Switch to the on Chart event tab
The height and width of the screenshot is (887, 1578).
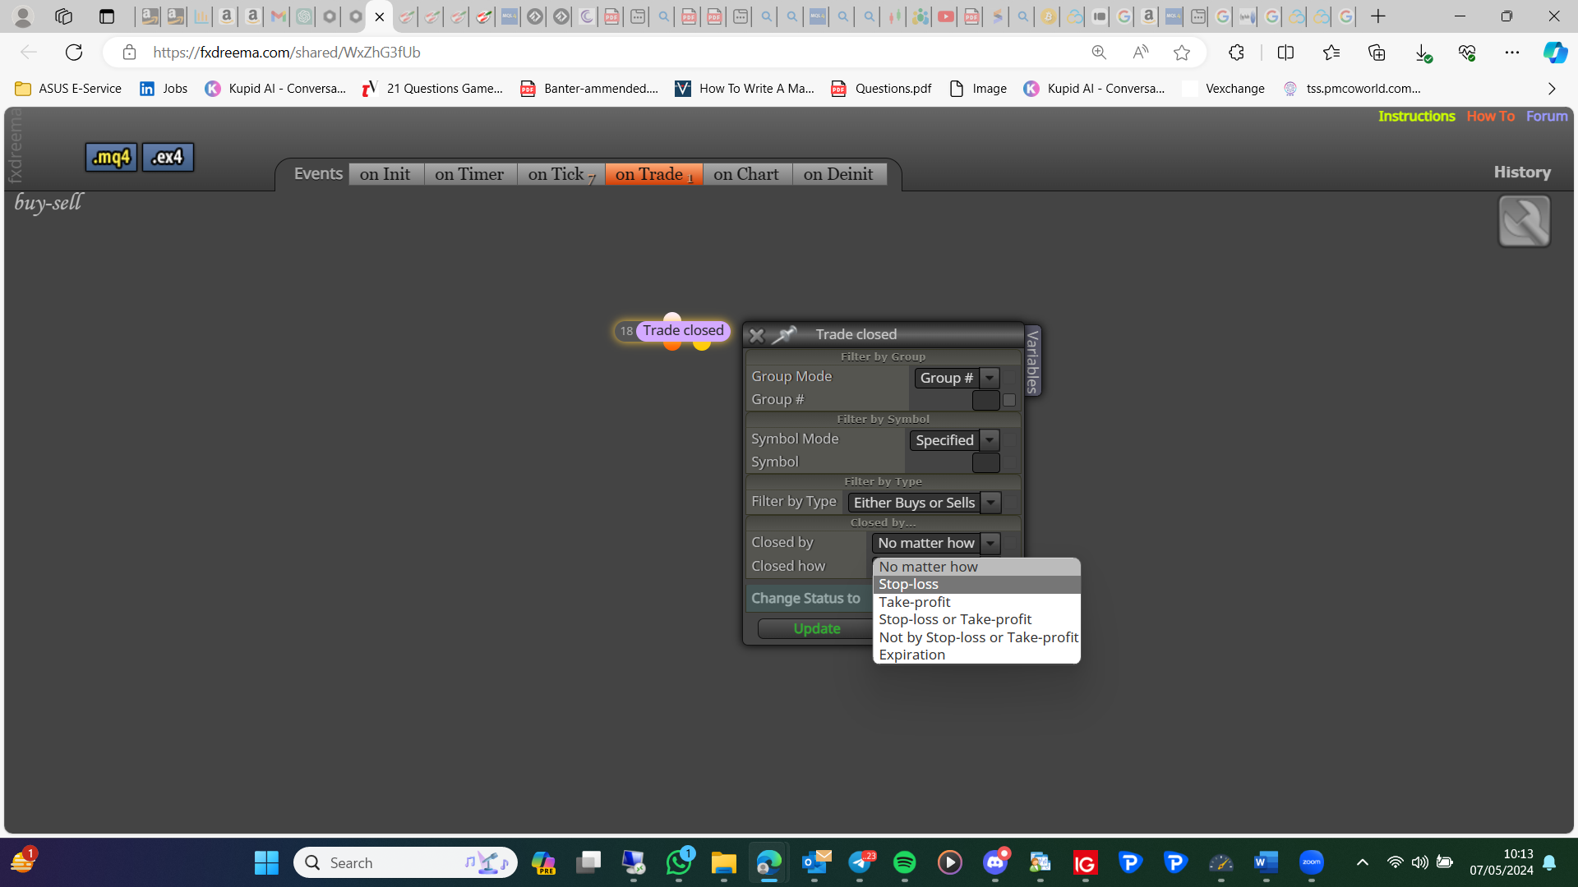746,174
